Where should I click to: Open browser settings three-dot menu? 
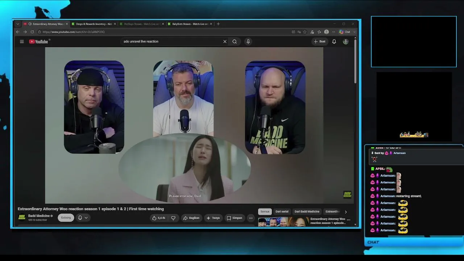point(333,32)
